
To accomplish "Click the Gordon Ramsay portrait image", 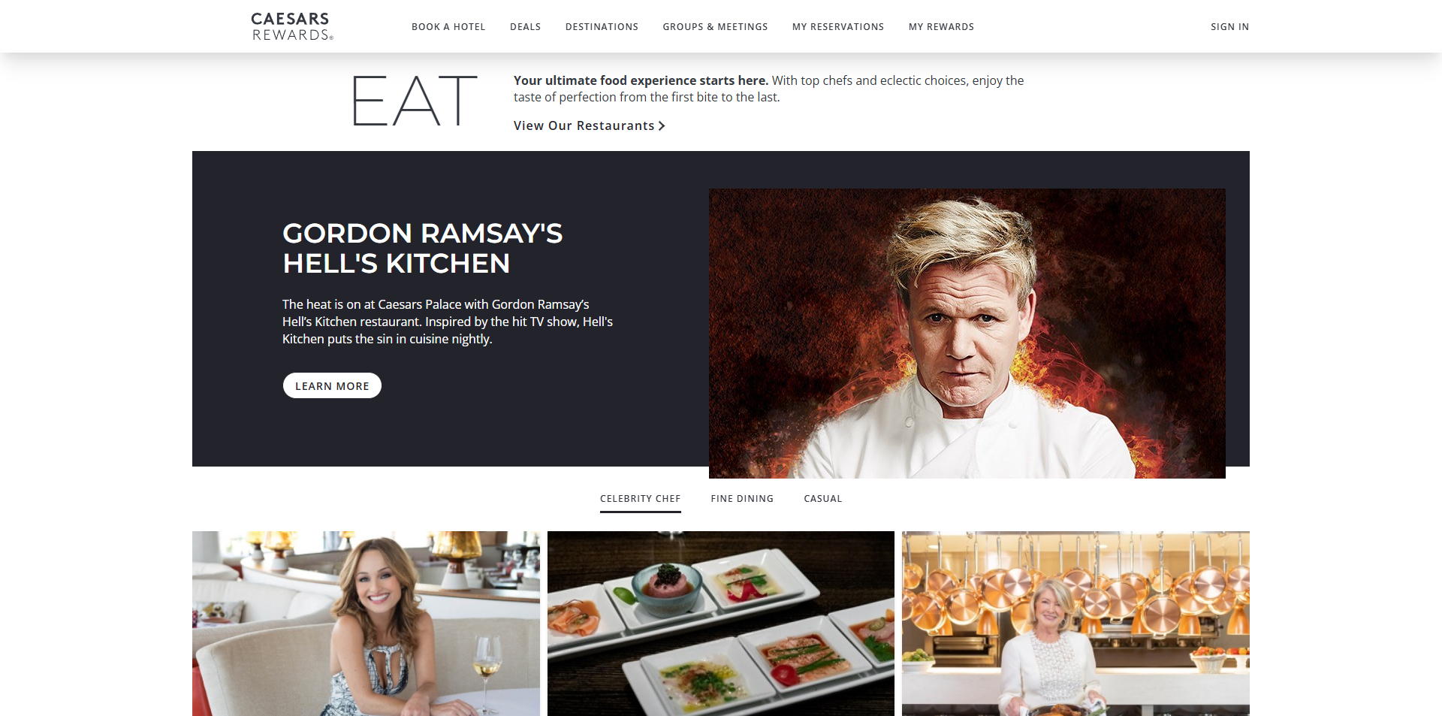I will [967, 334].
